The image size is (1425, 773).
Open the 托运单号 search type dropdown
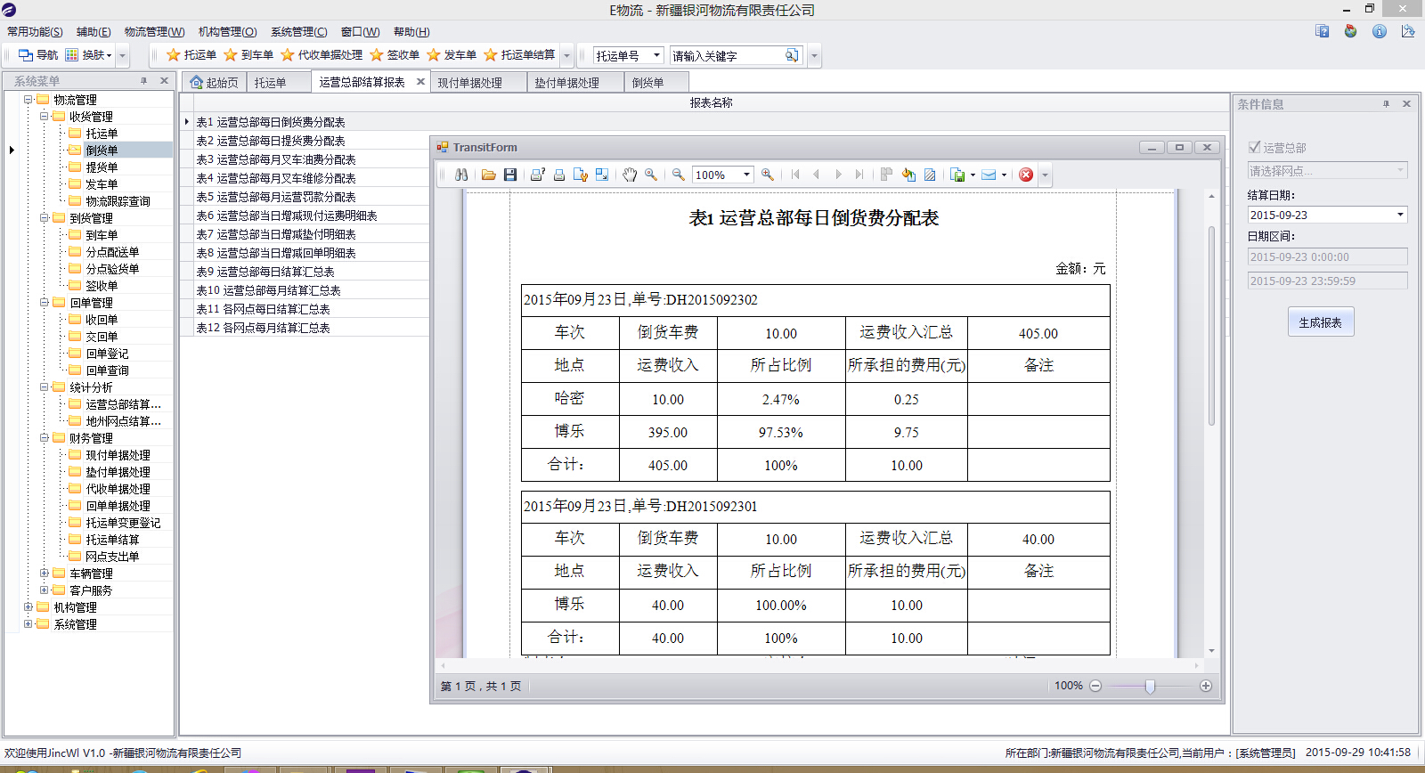(656, 55)
